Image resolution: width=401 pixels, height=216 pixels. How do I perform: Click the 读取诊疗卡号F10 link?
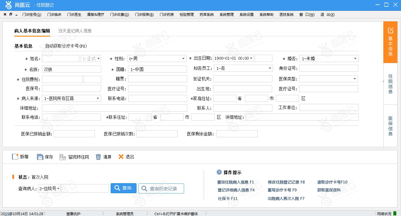point(332,182)
